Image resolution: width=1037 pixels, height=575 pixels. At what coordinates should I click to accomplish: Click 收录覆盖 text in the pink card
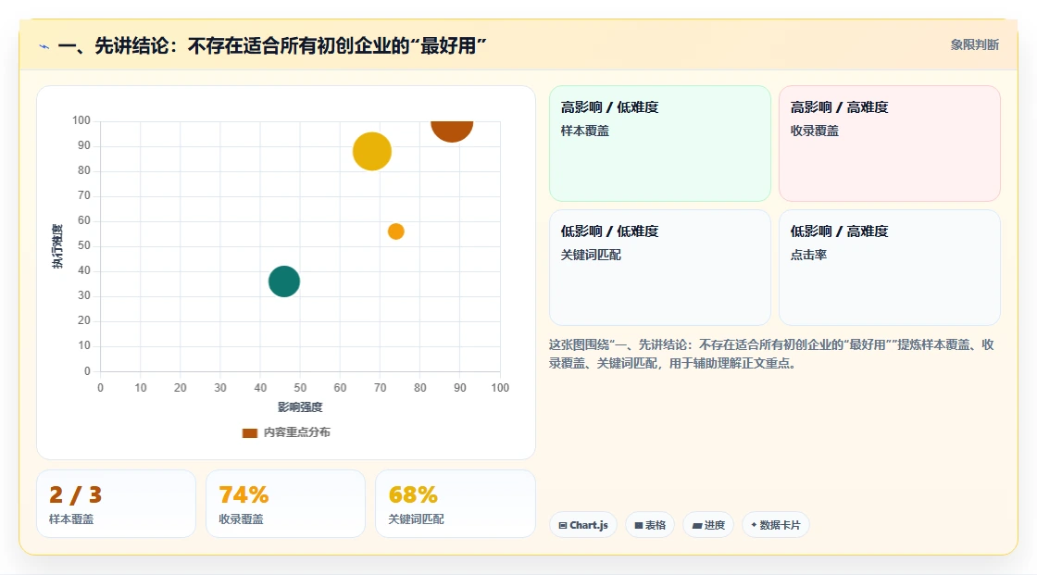(x=814, y=131)
